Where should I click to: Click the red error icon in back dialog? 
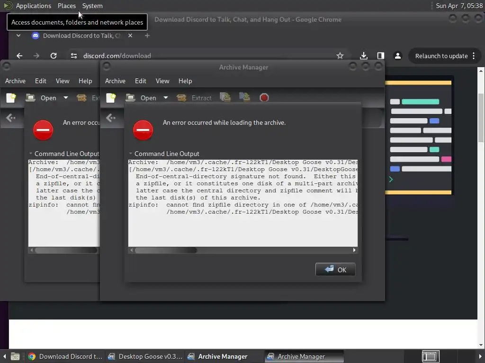click(x=43, y=130)
